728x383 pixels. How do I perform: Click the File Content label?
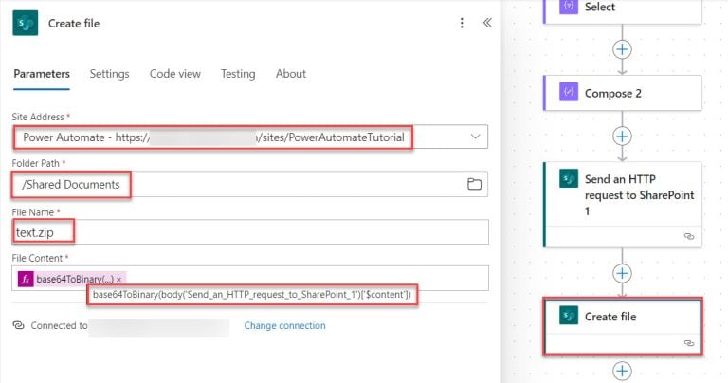point(37,258)
